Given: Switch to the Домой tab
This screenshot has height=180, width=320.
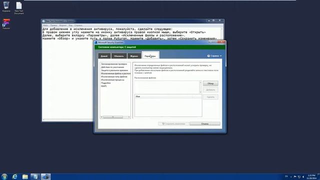Looking at the screenshot, I should coord(104,56).
